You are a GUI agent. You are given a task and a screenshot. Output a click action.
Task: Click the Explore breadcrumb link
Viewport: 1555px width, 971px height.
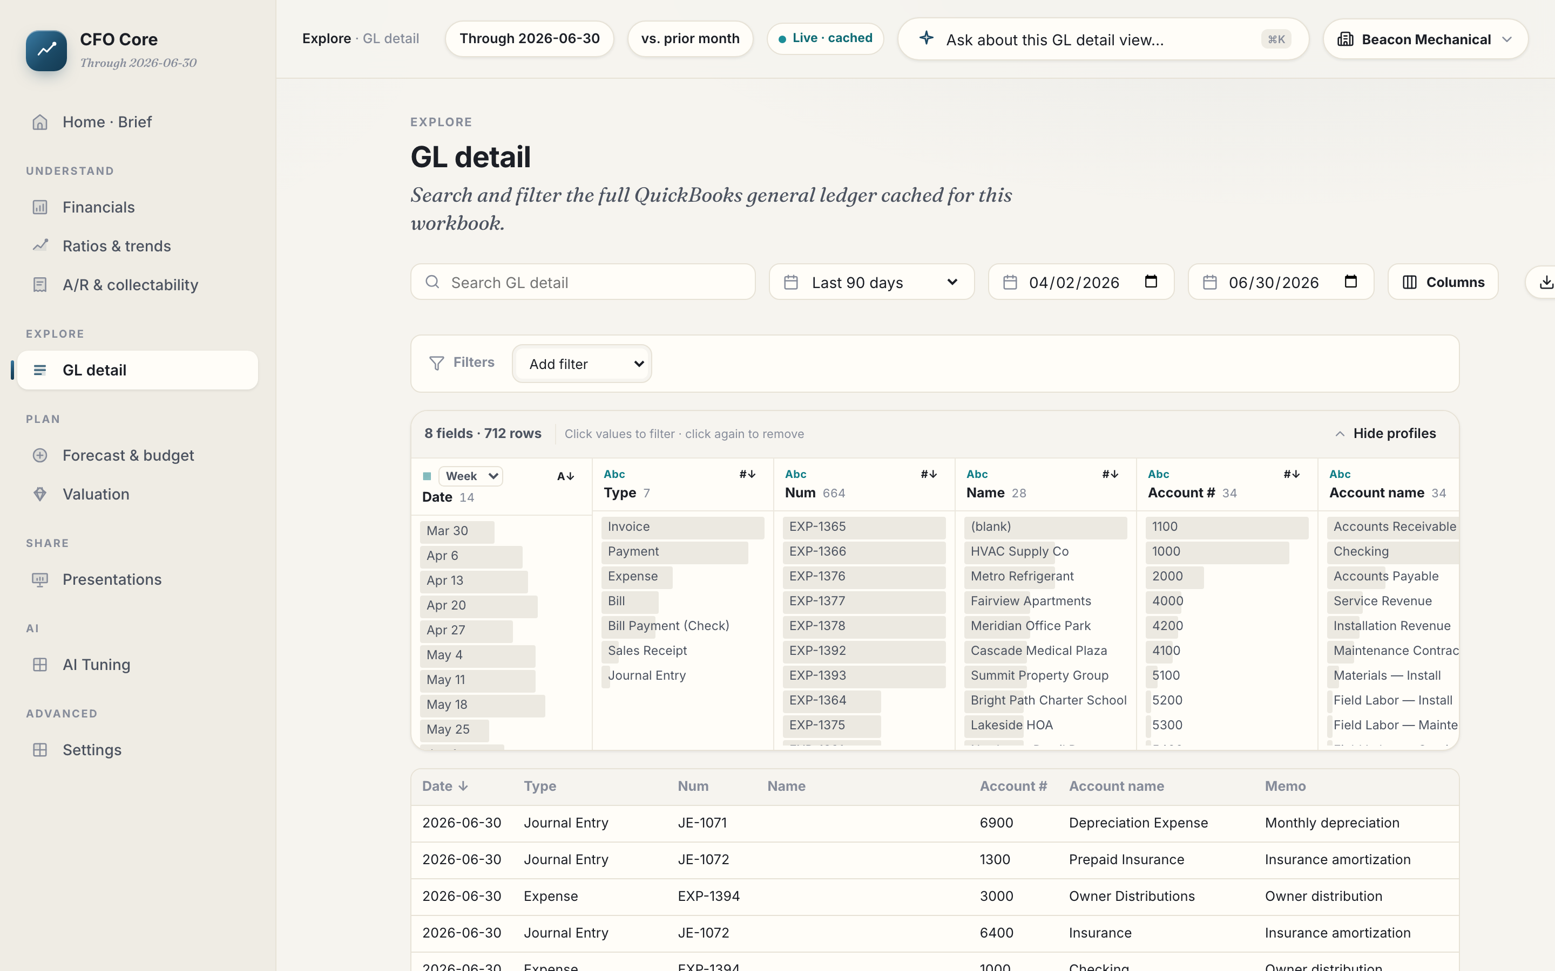327,38
